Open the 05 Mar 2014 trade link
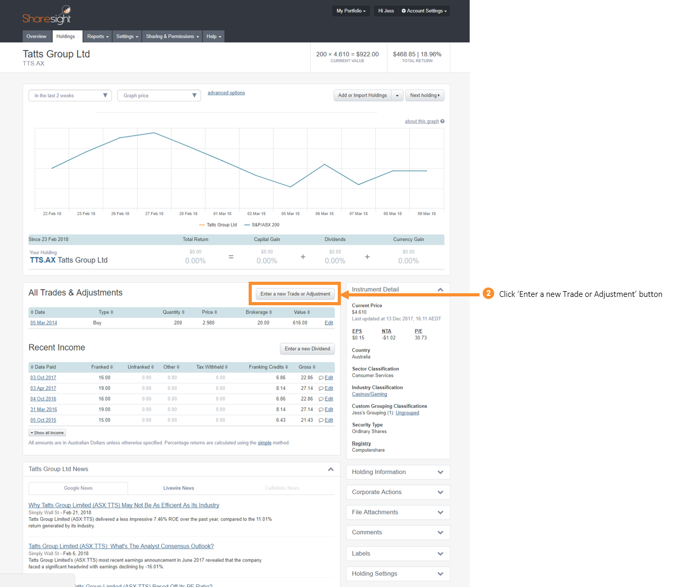This screenshot has height=587, width=674. [44, 323]
